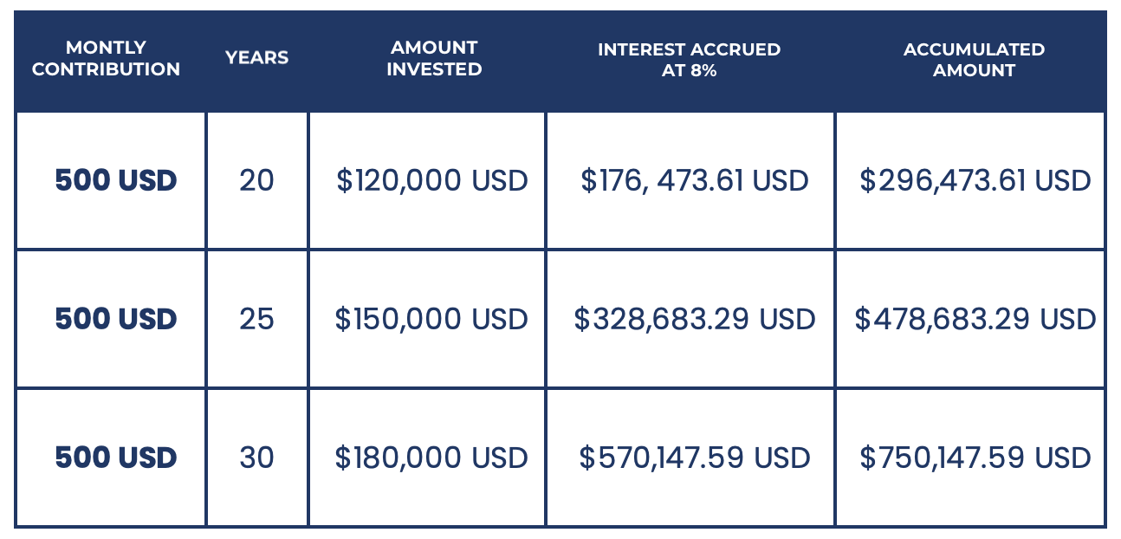
Task: Select the $120,000 USD amount invested
Action: [x=432, y=180]
